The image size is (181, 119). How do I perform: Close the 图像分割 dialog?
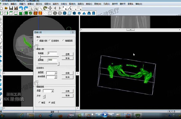click(x=73, y=32)
